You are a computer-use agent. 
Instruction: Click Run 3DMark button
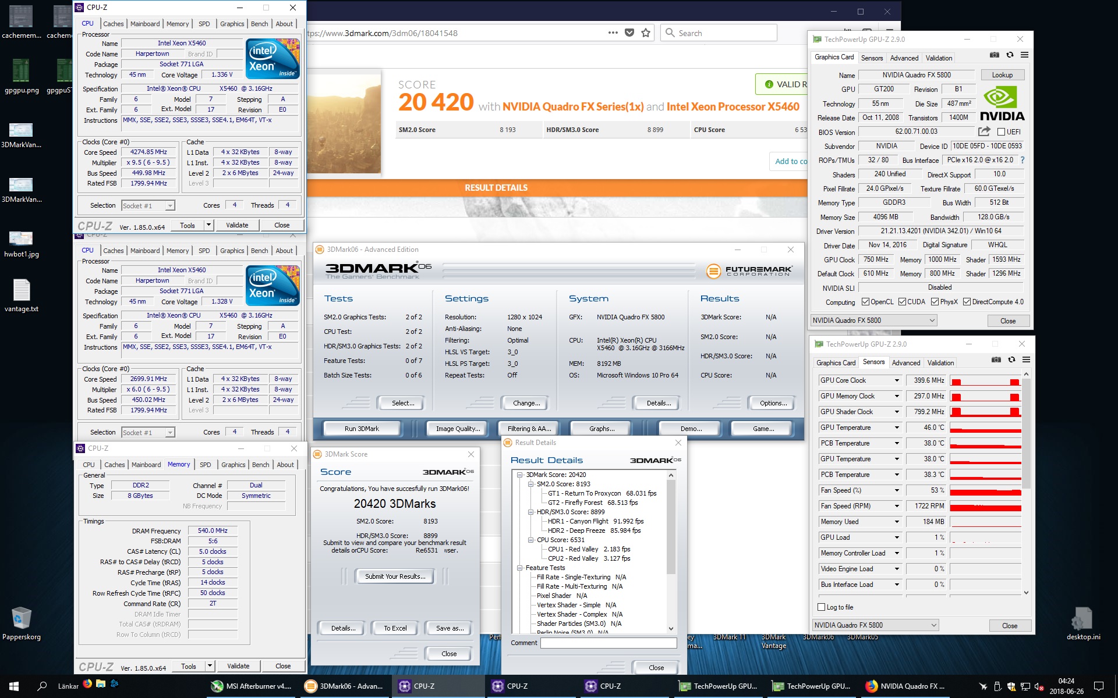pos(362,428)
